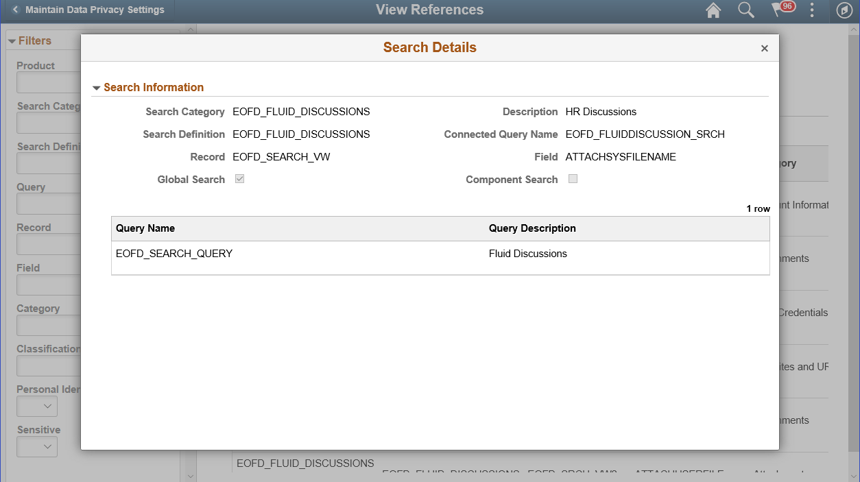The width and height of the screenshot is (860, 482).
Task: Open the Personal Identifiable dropdown
Action: 36,406
